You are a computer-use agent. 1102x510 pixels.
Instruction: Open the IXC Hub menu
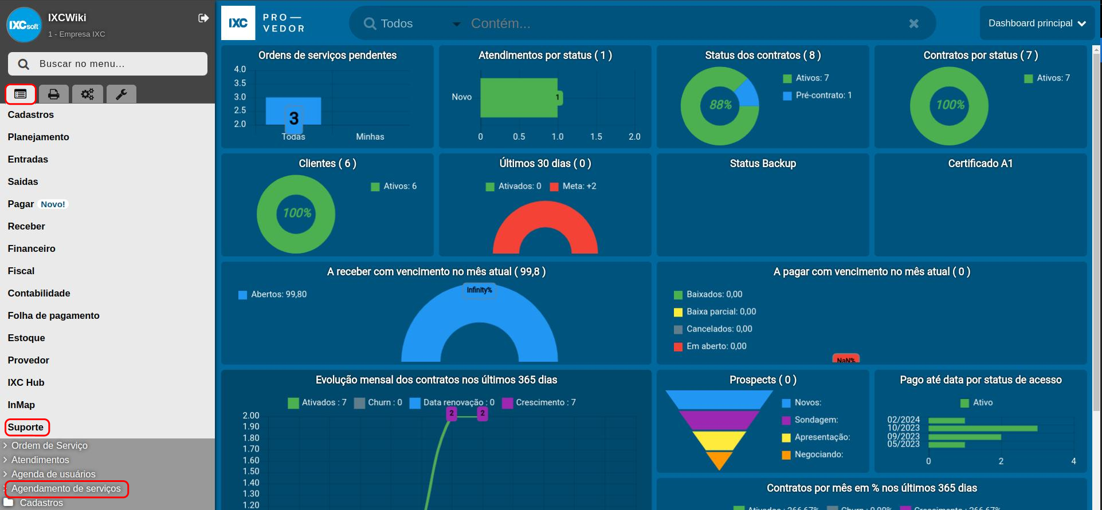26,382
